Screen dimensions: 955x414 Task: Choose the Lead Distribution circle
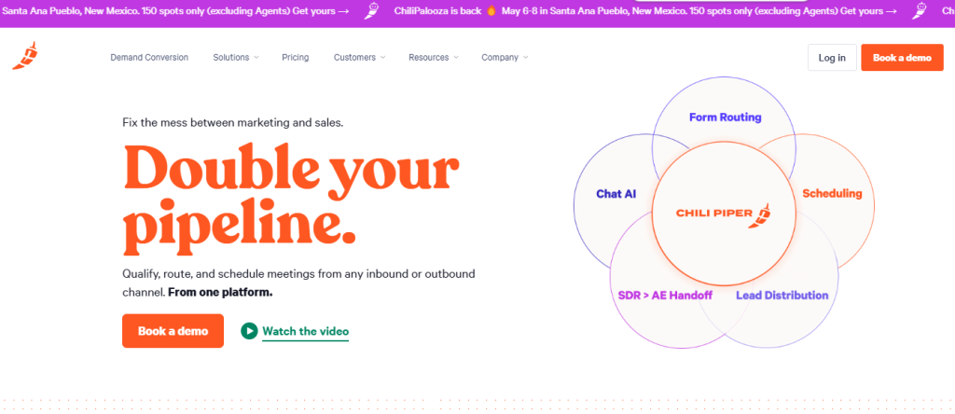[782, 296]
